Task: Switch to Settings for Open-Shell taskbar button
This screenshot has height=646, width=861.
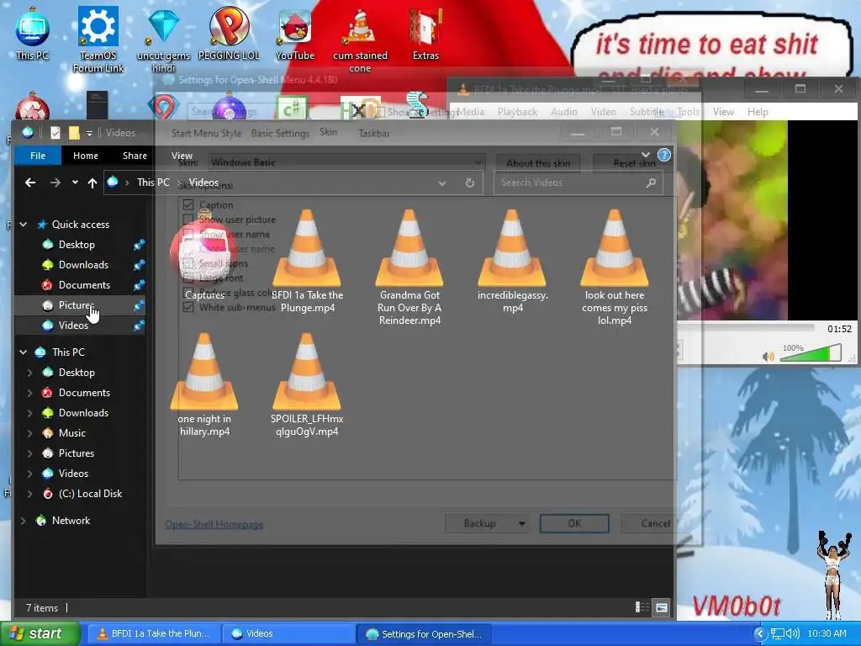Action: click(x=424, y=634)
